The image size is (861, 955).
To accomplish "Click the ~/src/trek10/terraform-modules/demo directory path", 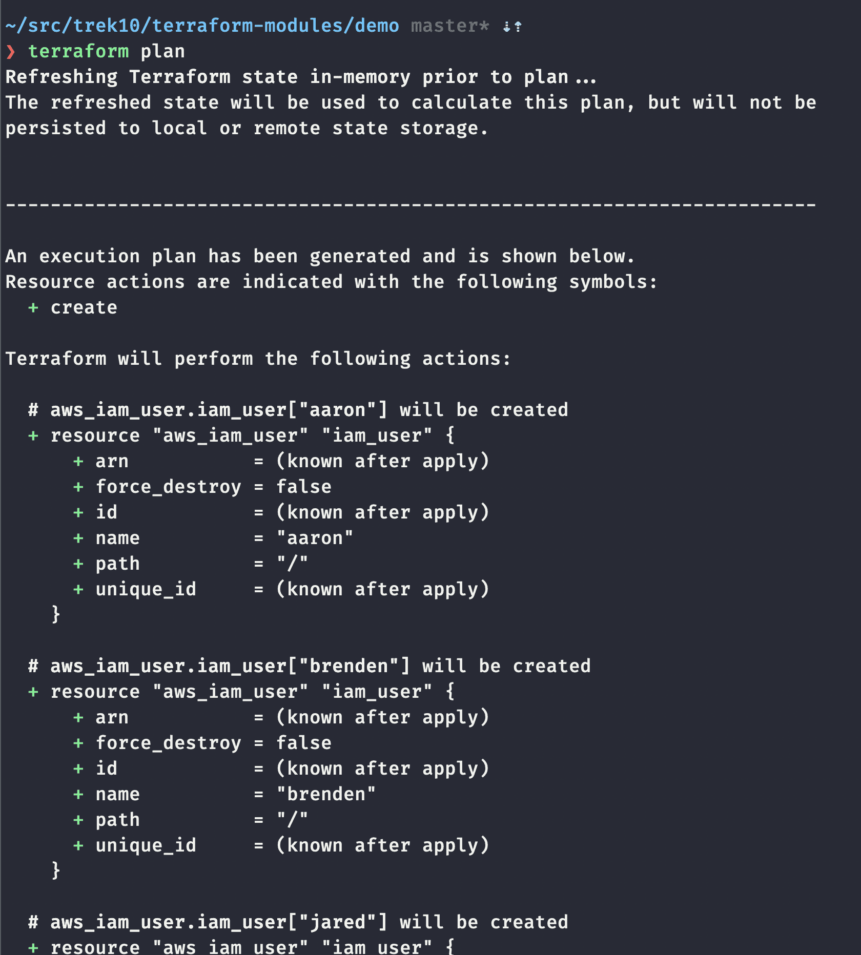I will pyautogui.click(x=202, y=26).
